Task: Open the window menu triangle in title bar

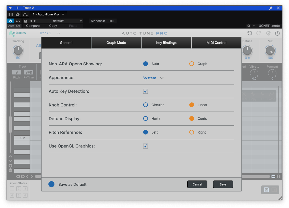Action: tap(10, 8)
